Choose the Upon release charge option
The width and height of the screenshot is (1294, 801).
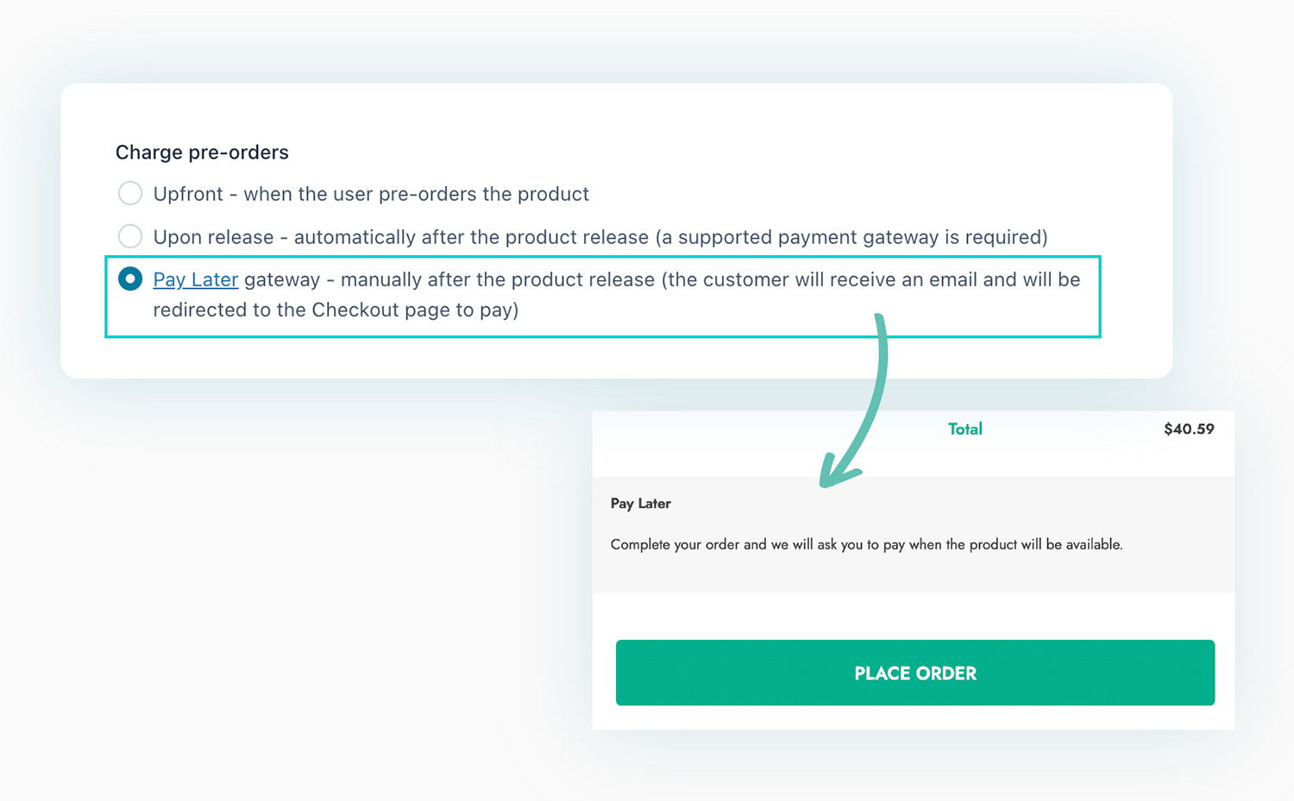130,236
